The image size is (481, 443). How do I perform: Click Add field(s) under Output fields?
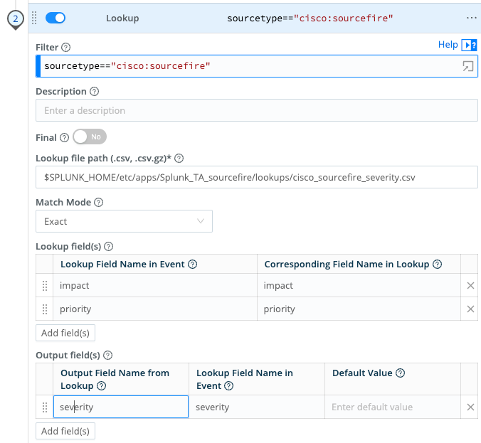click(65, 431)
